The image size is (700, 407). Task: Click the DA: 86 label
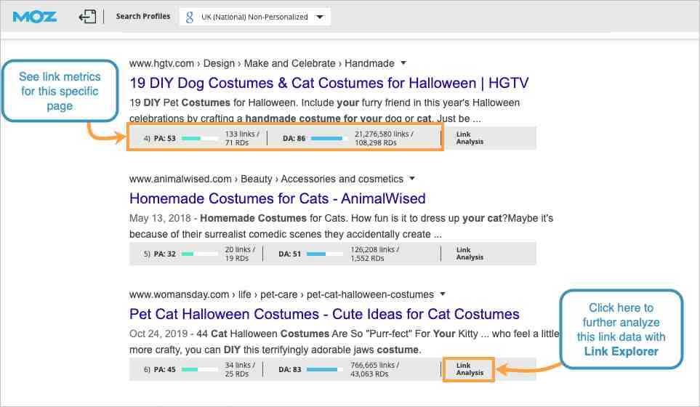click(x=294, y=138)
